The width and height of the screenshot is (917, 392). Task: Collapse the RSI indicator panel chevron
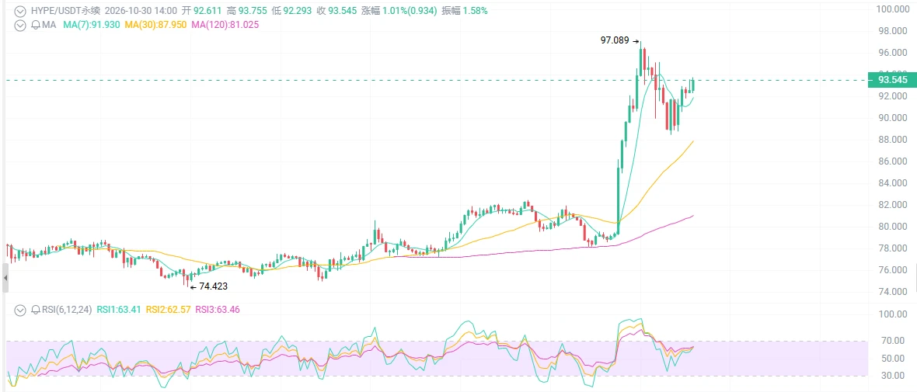[20, 310]
